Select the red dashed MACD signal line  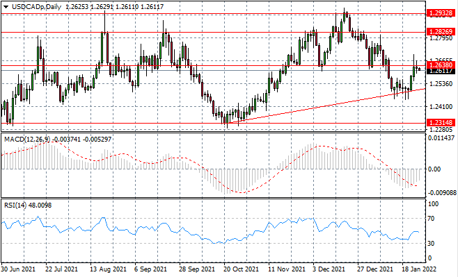[x=209, y=167]
